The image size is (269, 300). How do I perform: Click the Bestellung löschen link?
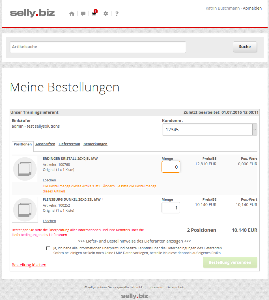[x=29, y=265]
